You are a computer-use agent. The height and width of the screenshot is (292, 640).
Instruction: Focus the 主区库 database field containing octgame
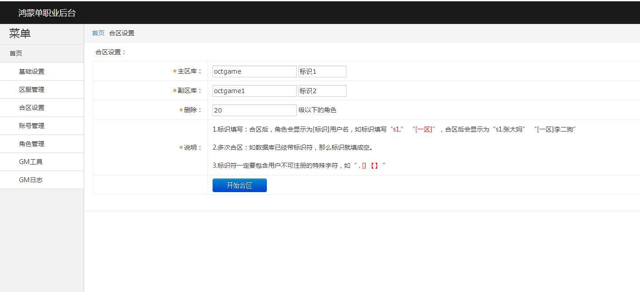click(x=254, y=71)
